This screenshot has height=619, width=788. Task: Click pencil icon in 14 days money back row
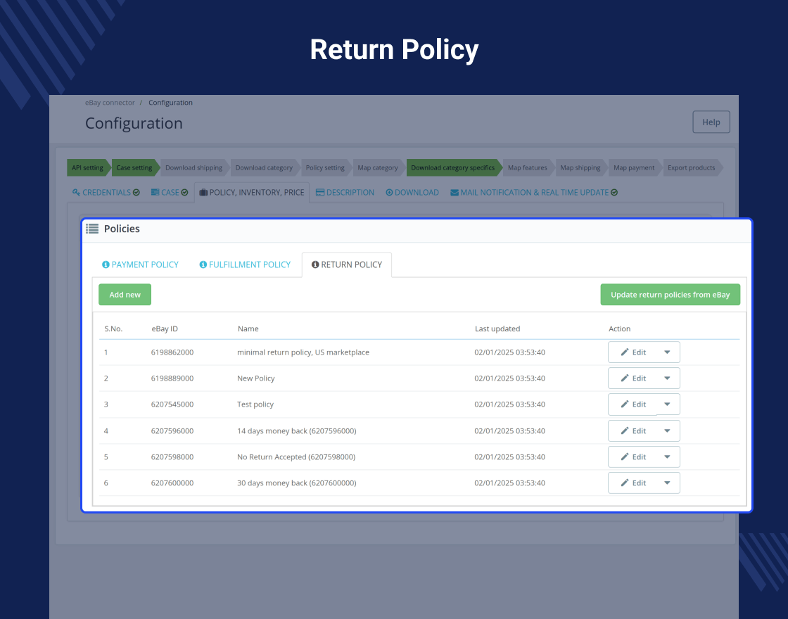pos(625,430)
